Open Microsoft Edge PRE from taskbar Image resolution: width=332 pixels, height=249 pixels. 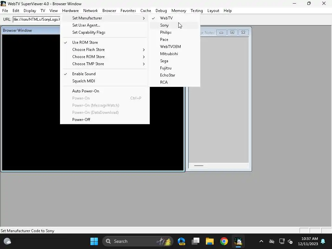(182, 241)
